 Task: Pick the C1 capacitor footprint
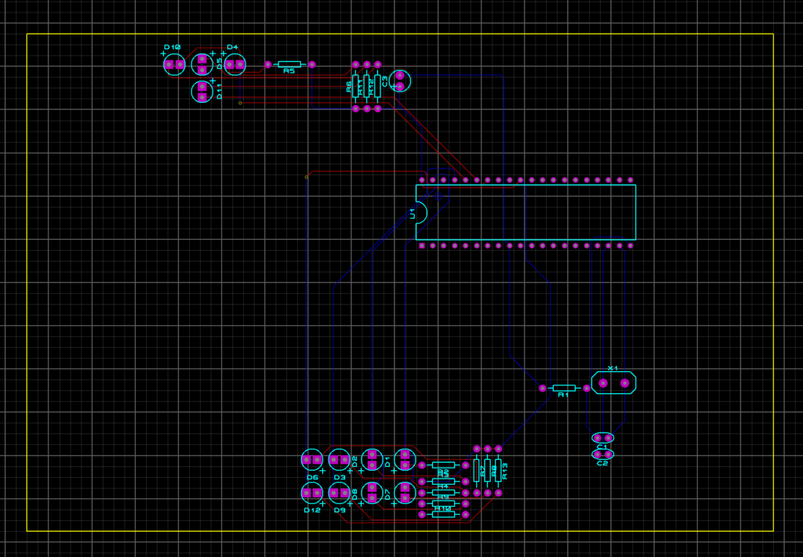602,438
